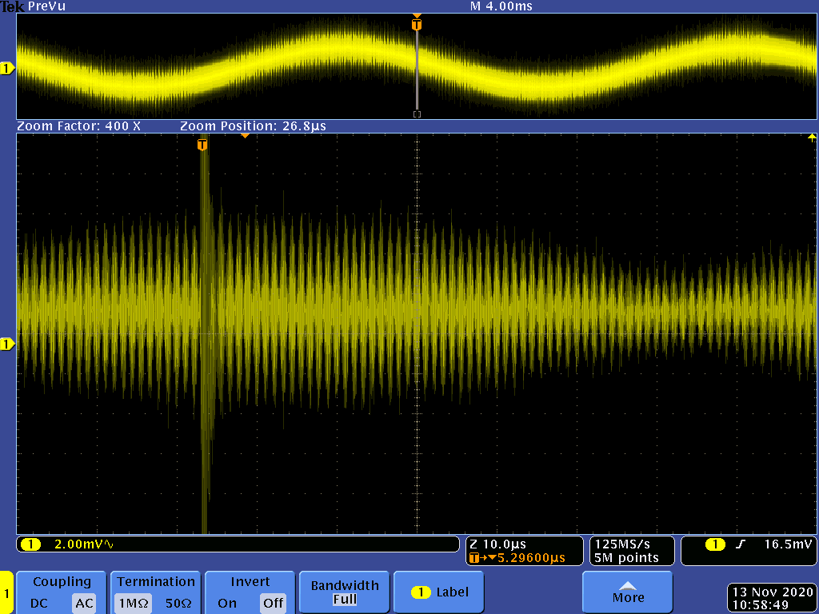819x614 pixels.
Task: Select the channel 1 side tab at bottom-left
Action: tap(6, 593)
